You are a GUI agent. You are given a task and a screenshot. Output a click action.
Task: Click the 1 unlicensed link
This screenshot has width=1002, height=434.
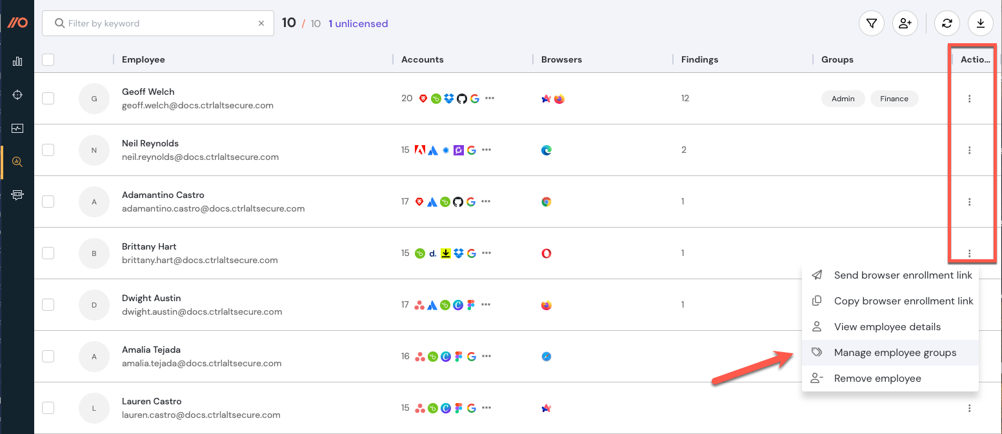coord(358,23)
